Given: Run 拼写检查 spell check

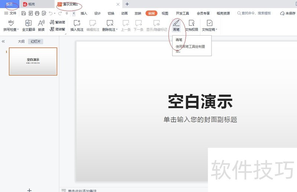Looking at the screenshot, I should tap(11, 25).
